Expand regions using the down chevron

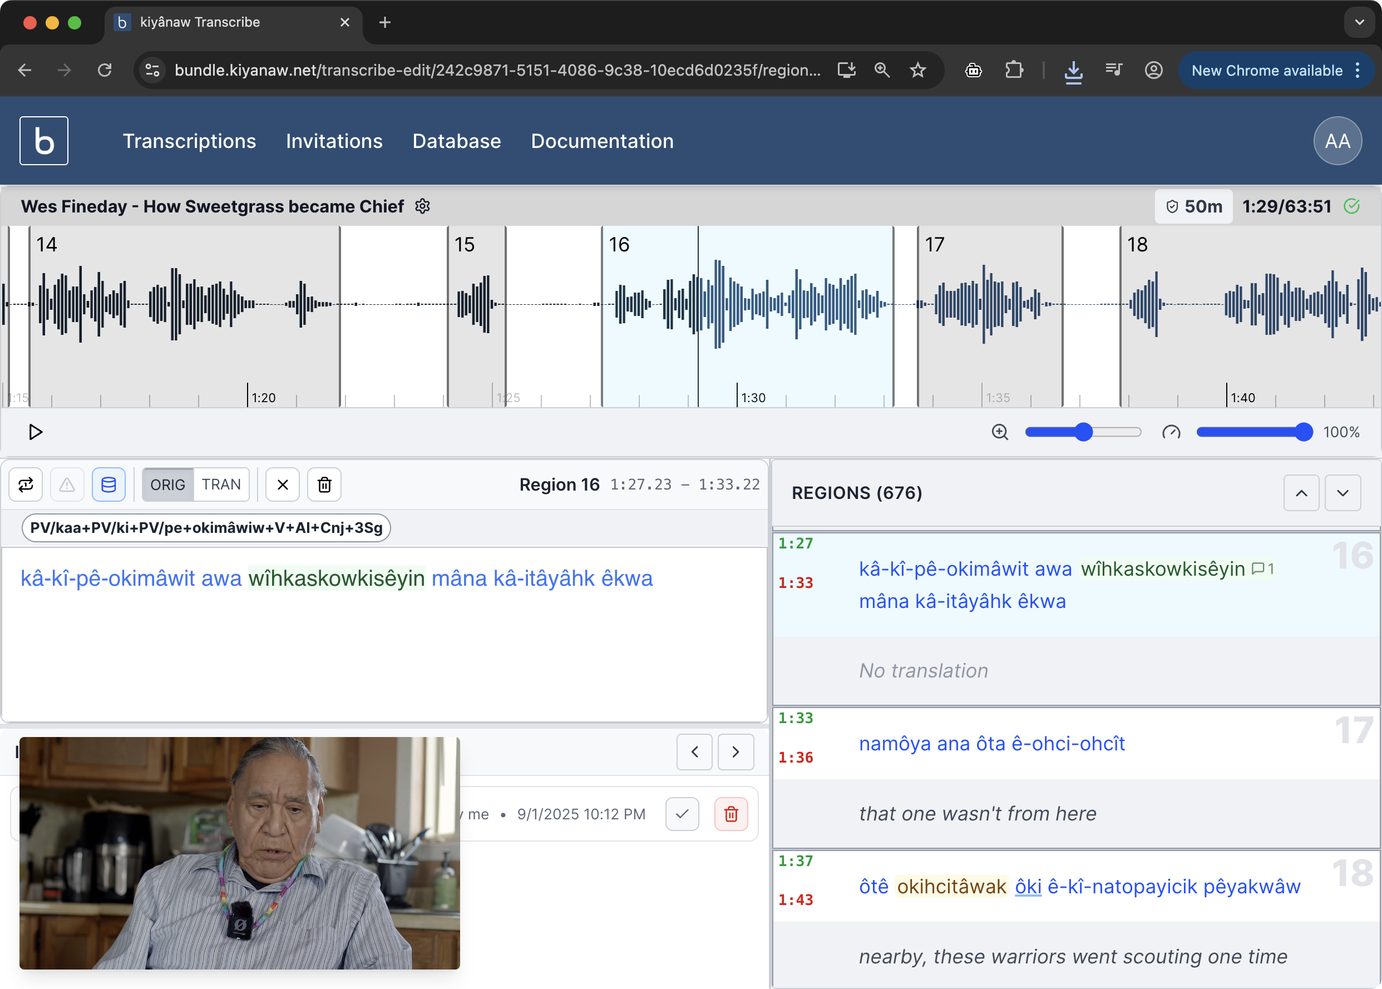[1343, 492]
